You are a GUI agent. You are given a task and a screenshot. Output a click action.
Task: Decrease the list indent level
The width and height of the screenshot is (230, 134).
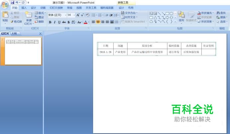pos(107,15)
